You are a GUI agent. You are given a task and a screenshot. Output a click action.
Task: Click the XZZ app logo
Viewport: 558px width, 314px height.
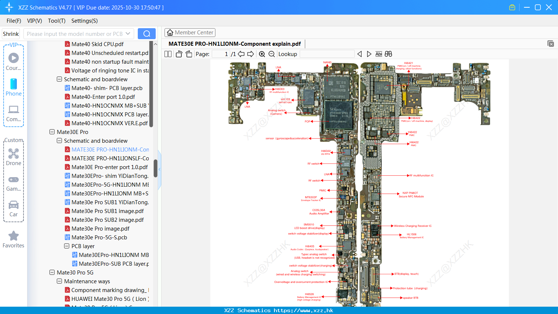[9, 7]
